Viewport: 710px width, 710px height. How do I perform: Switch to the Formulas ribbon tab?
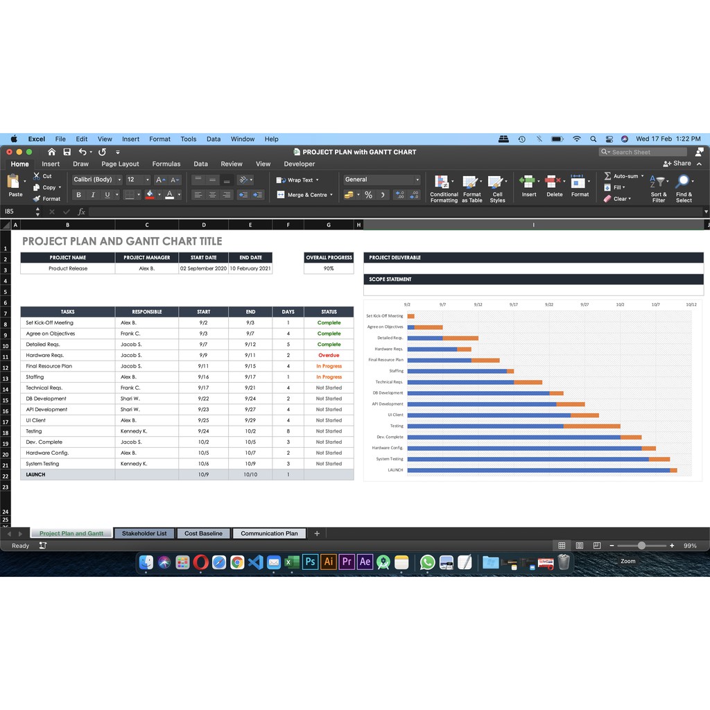(166, 164)
